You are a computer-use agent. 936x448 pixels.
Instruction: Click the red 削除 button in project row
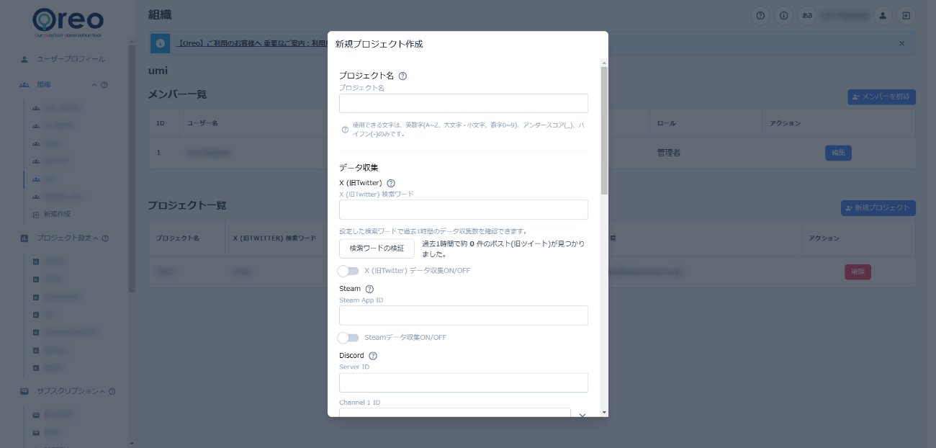pos(858,272)
